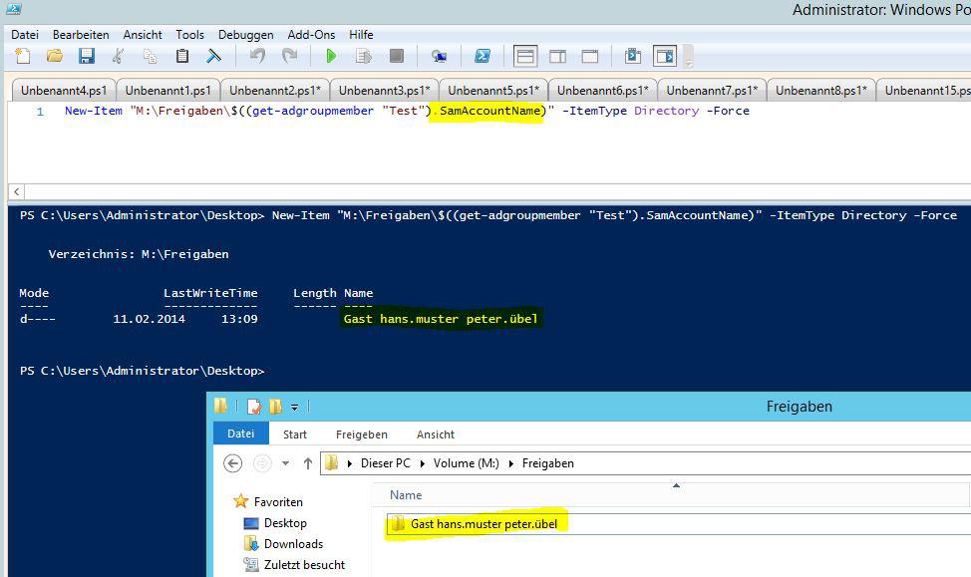The image size is (971, 577).
Task: Click the Show Command Window icon
Action: 633,57
